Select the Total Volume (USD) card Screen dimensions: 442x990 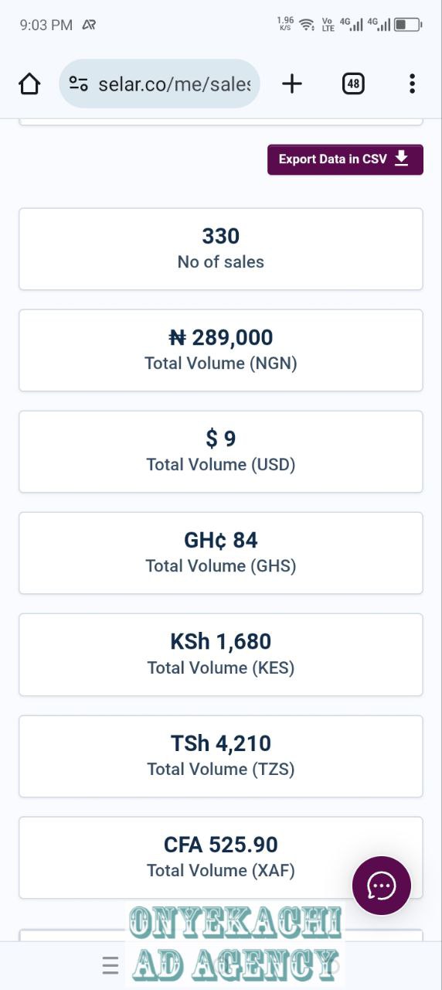tap(221, 452)
